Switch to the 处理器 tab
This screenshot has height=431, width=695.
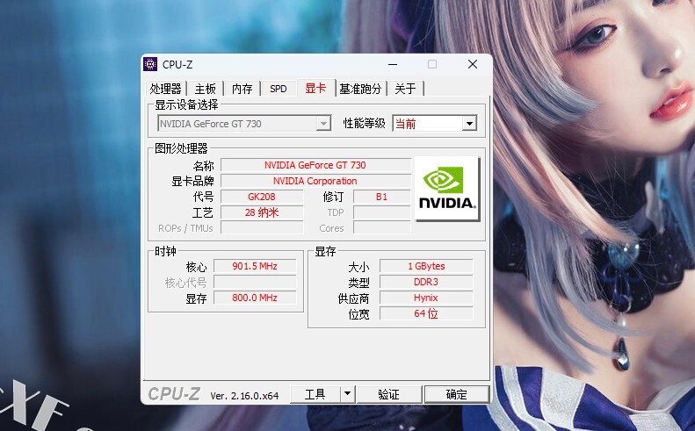tap(165, 89)
